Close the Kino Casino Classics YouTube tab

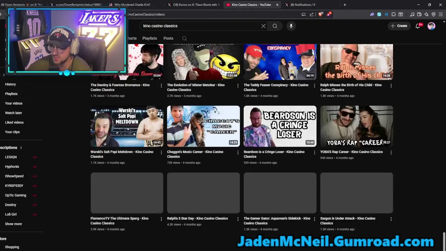pos(277,5)
